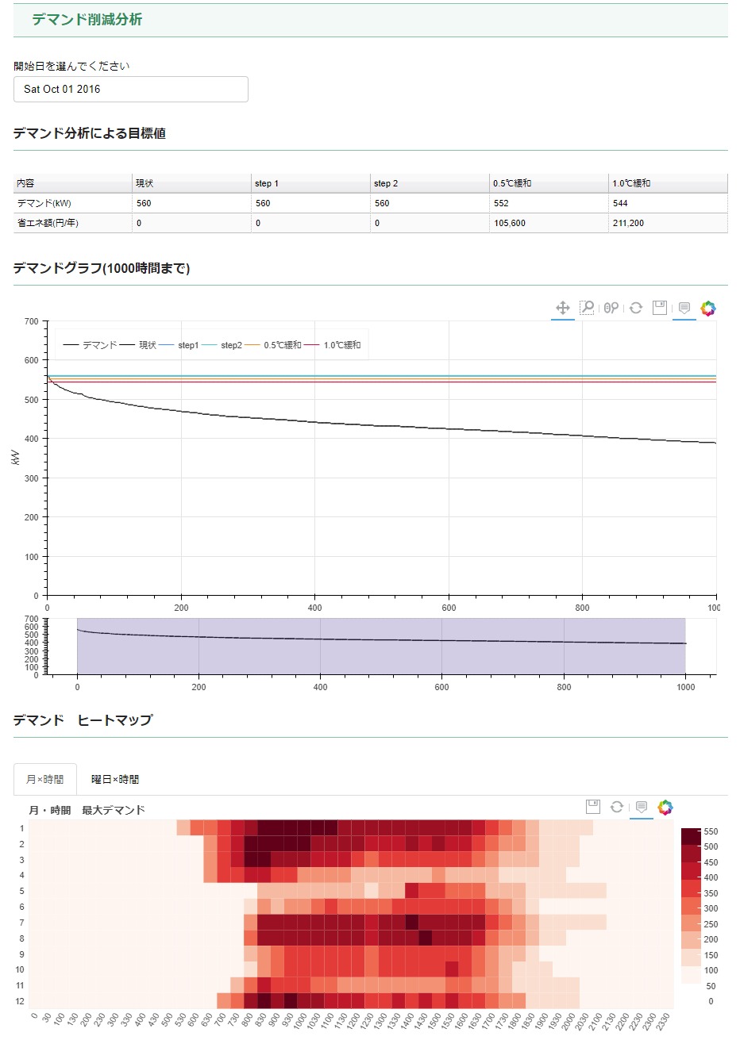Screen dimensions: 740x1040
Task: Select the 内容 column header in the table
Action: point(72,183)
